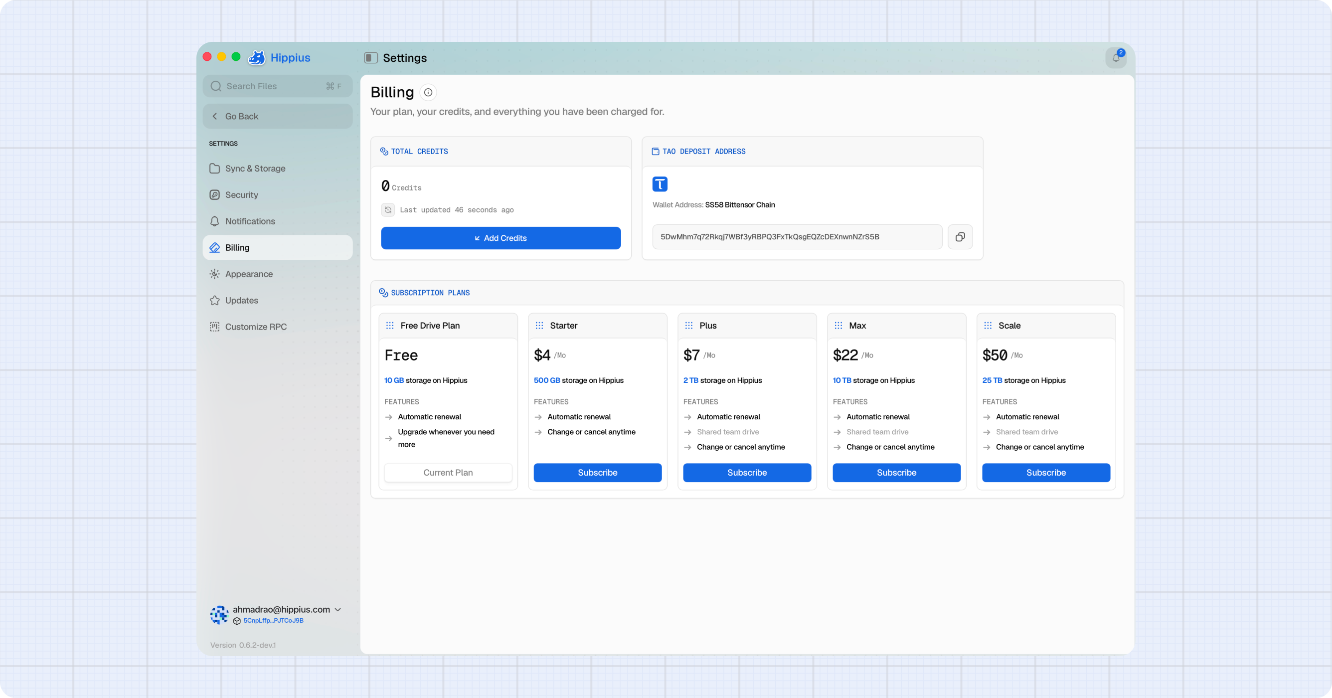Click the refresh credits icon
The height and width of the screenshot is (698, 1332).
(388, 210)
